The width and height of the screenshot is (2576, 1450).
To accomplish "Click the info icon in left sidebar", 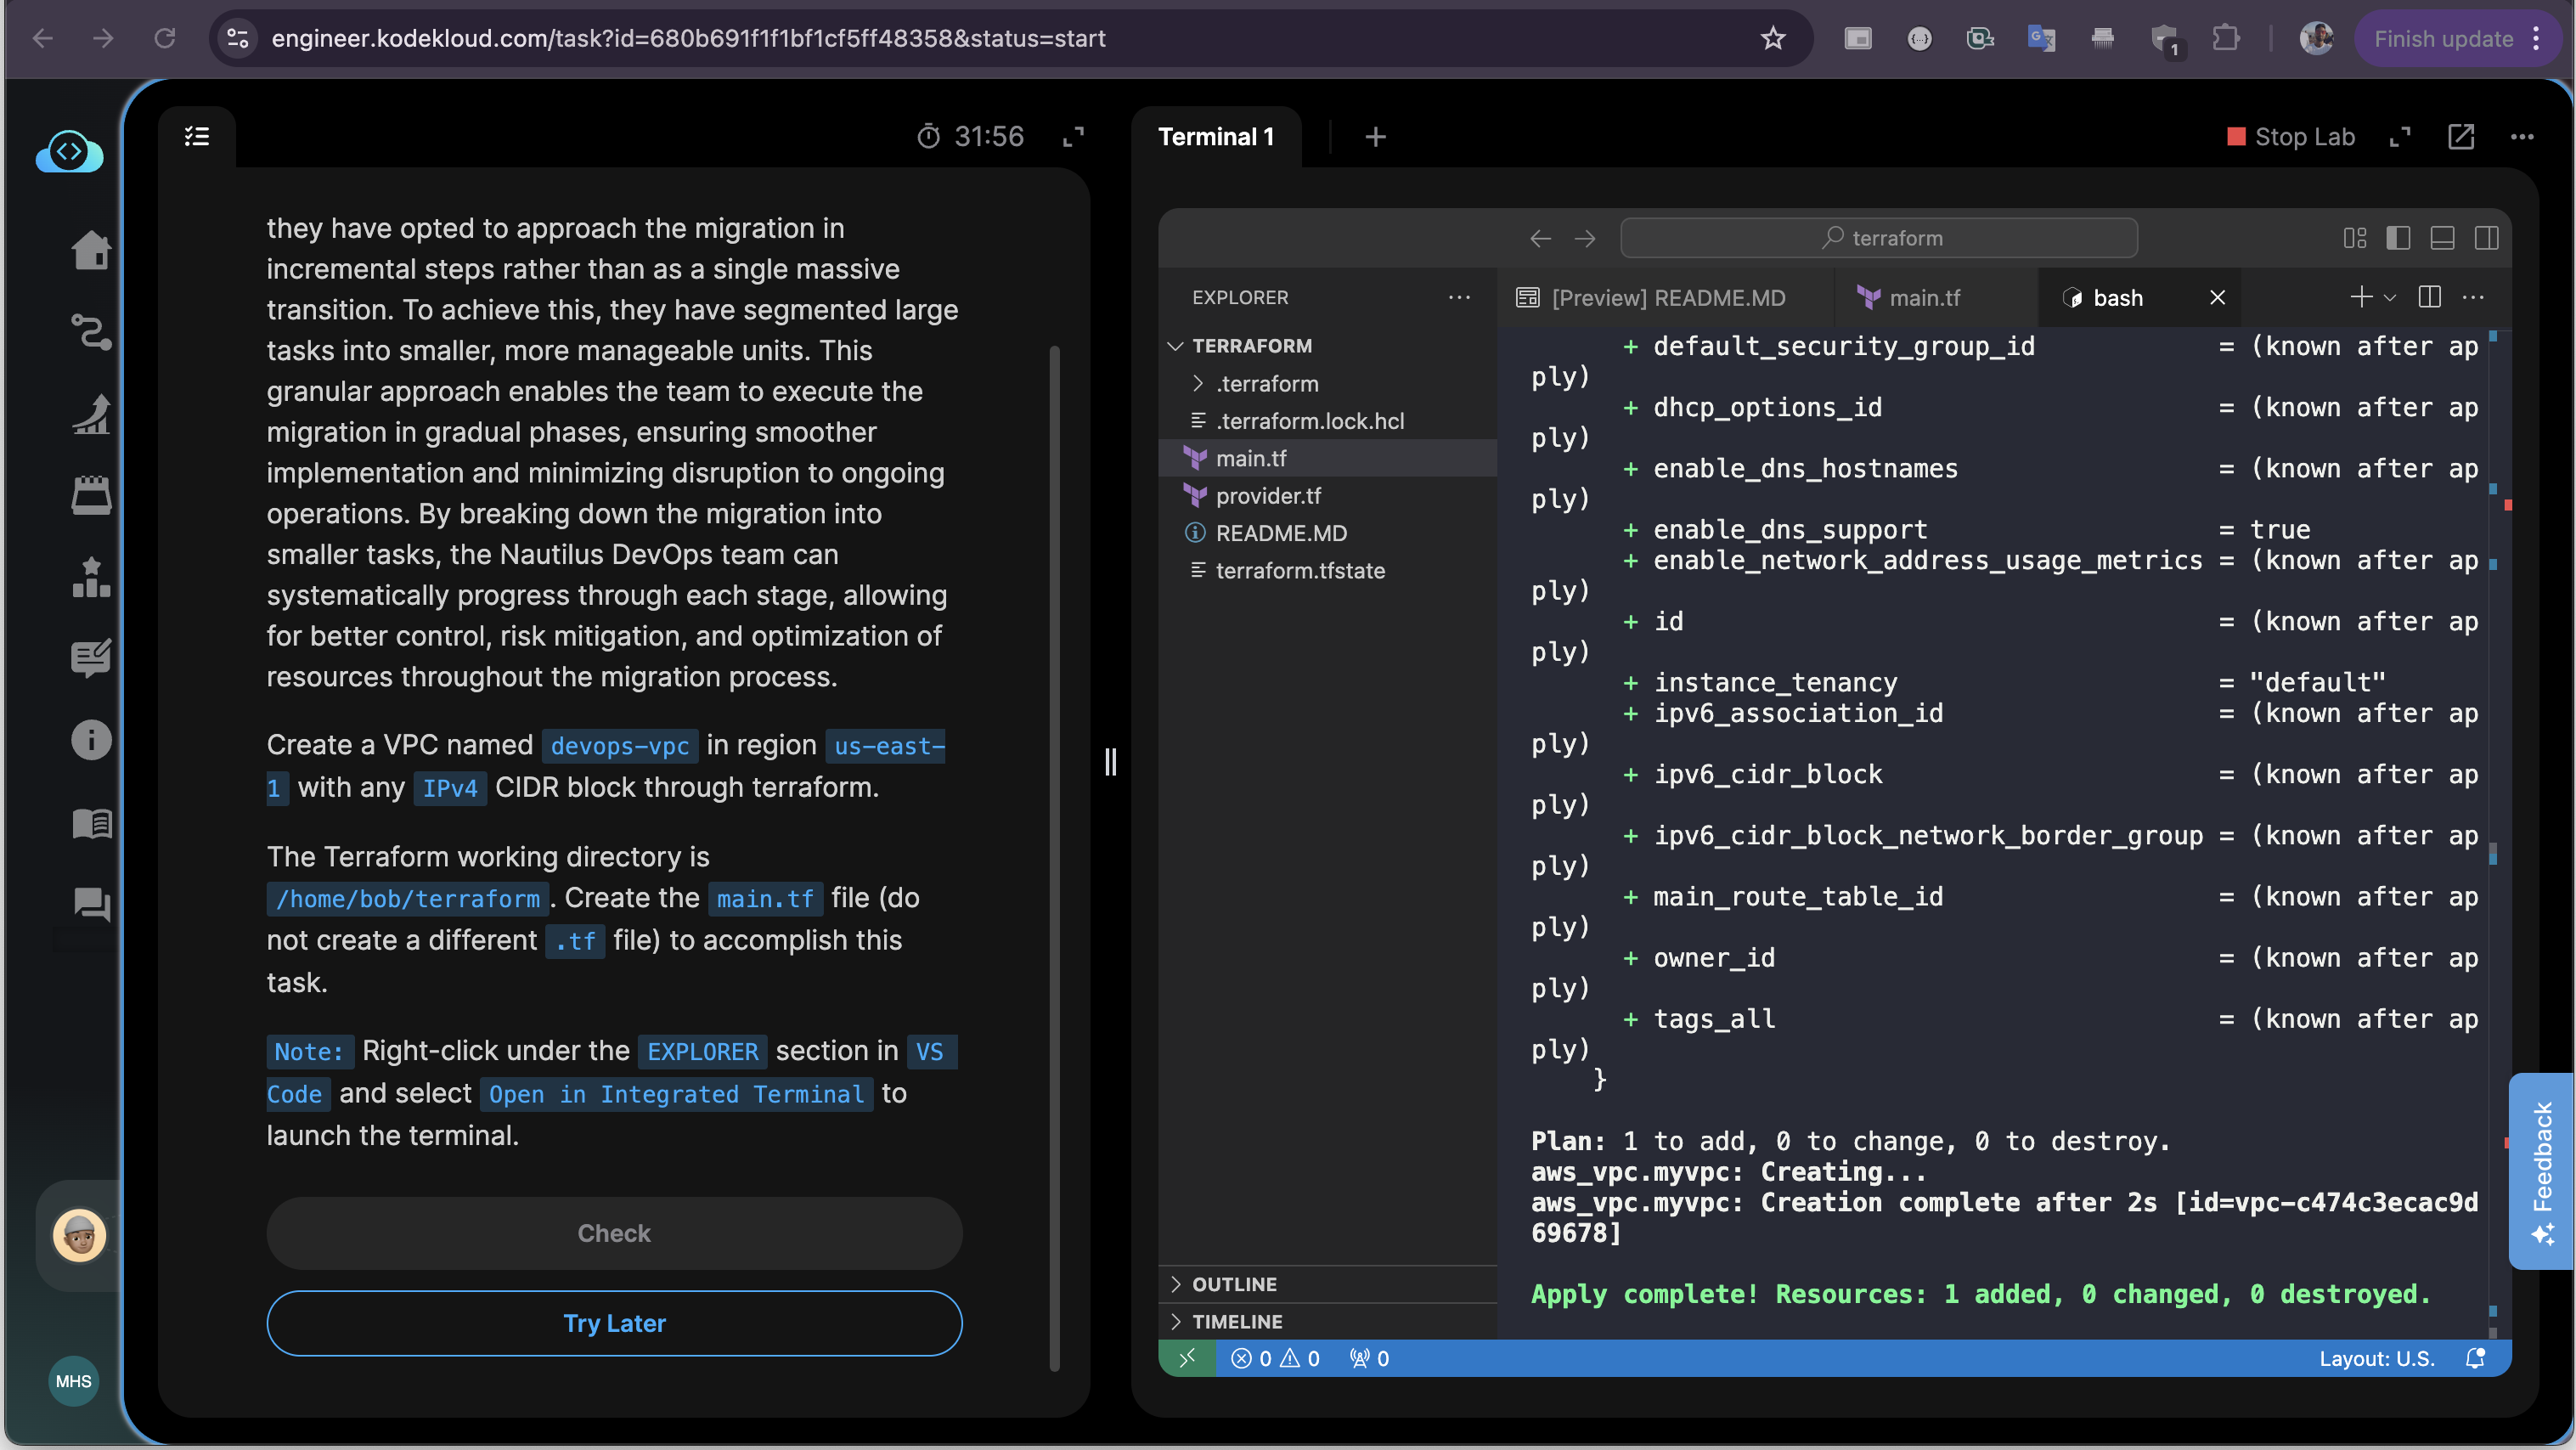I will (91, 740).
